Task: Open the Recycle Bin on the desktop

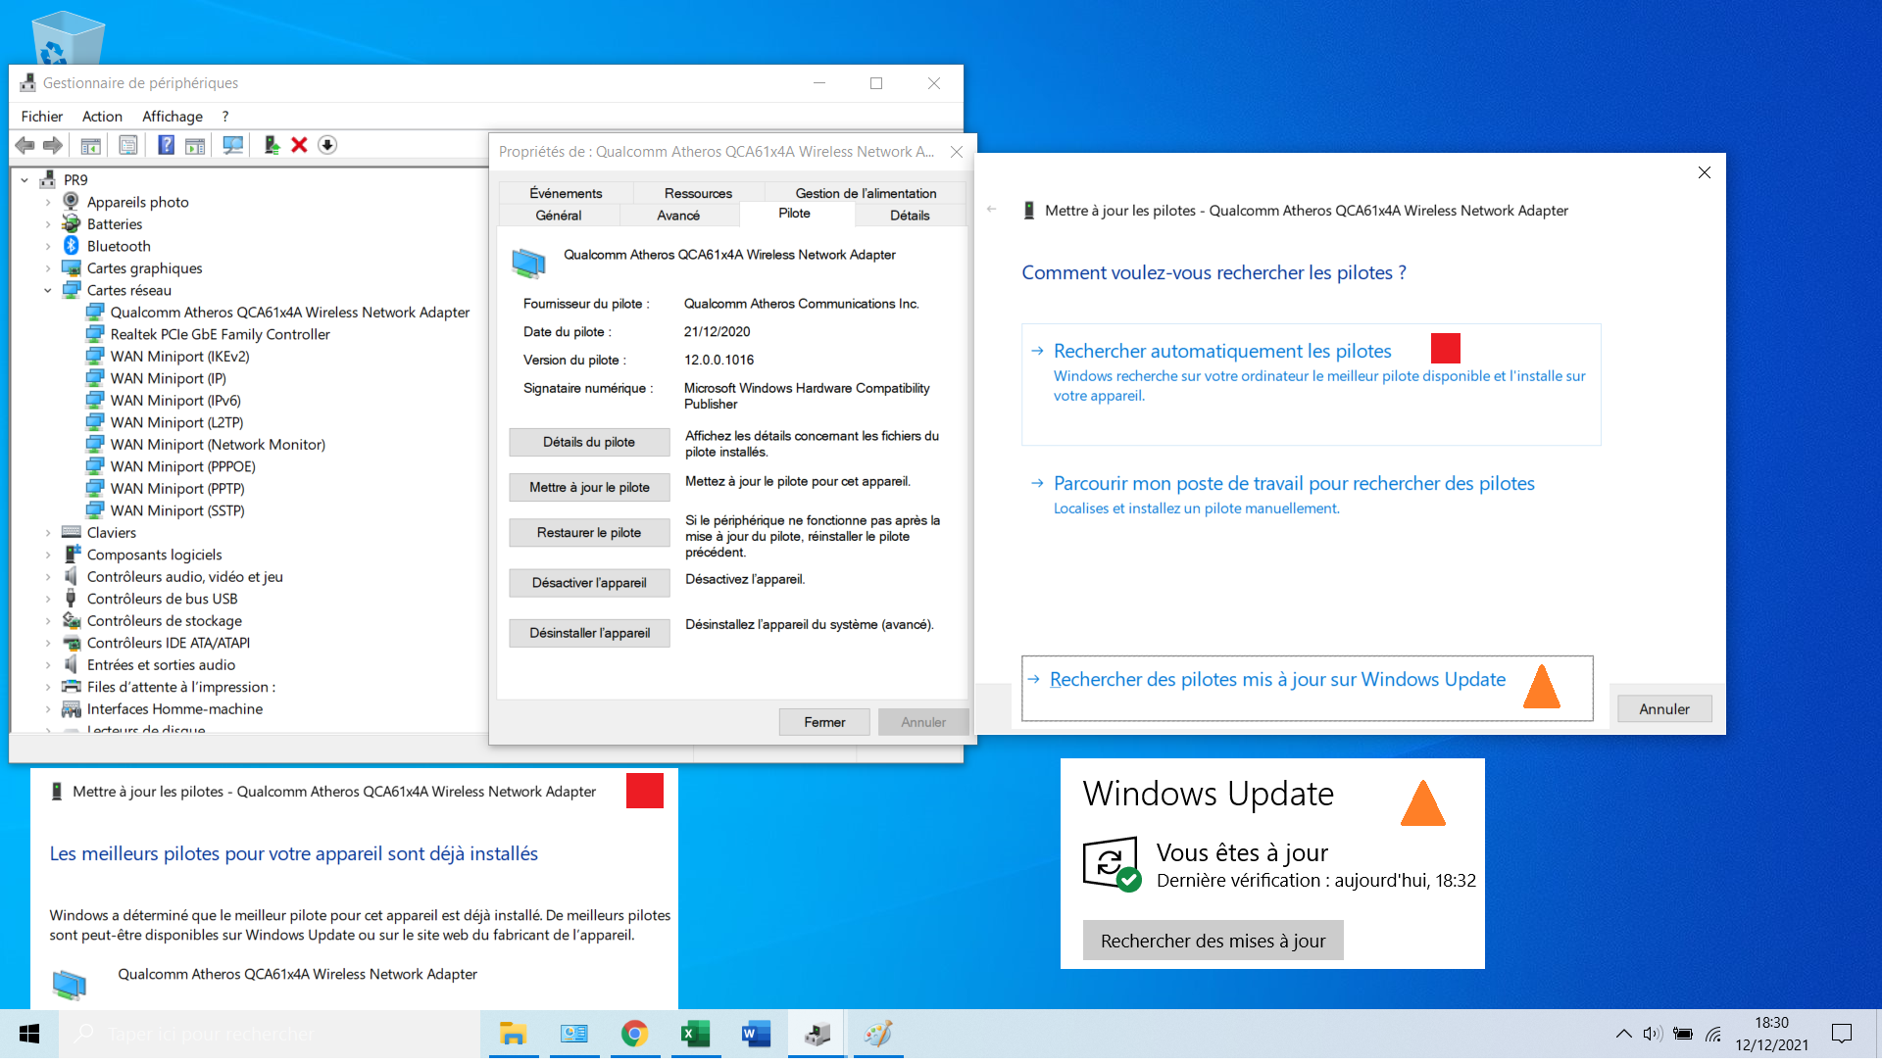Action: [x=68, y=37]
